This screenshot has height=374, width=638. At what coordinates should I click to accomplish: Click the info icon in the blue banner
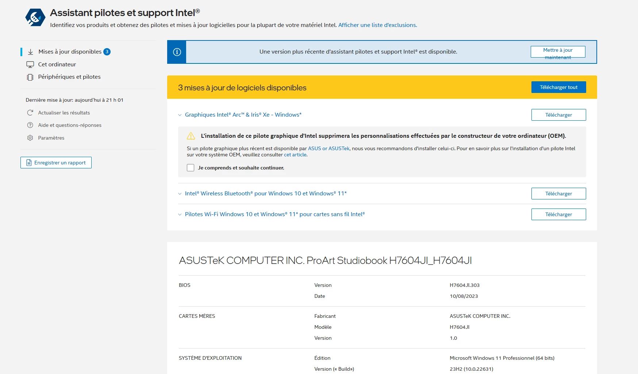click(177, 52)
